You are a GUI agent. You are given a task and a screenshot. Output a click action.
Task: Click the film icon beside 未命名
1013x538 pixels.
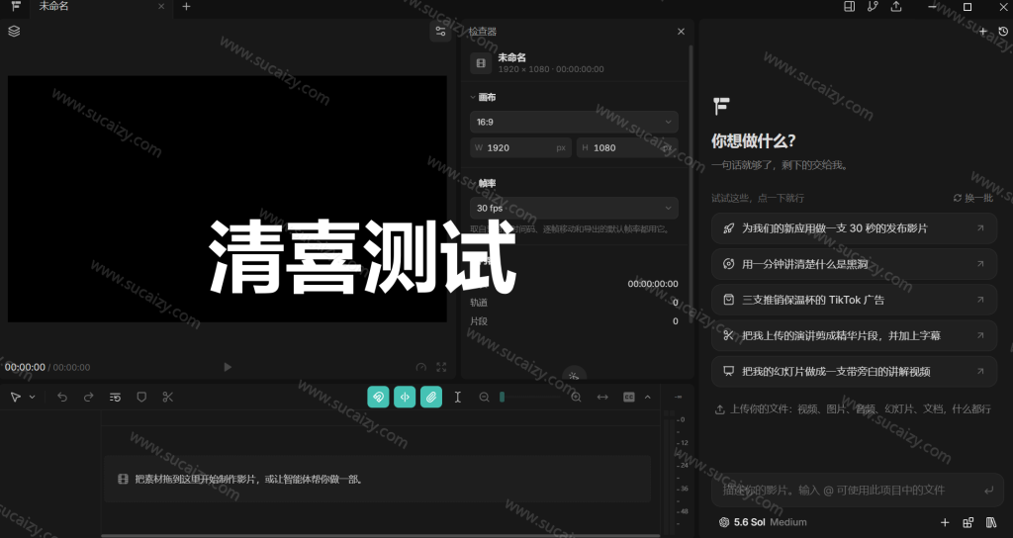[x=481, y=62]
